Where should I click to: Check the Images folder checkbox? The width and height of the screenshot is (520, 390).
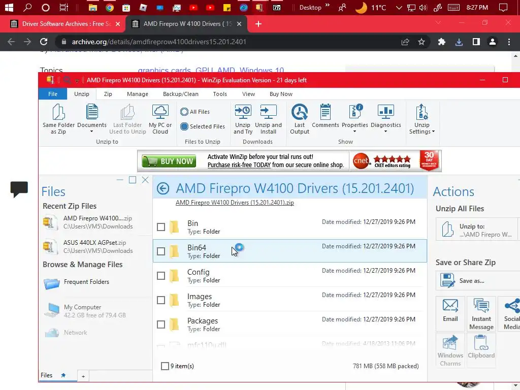tap(161, 300)
